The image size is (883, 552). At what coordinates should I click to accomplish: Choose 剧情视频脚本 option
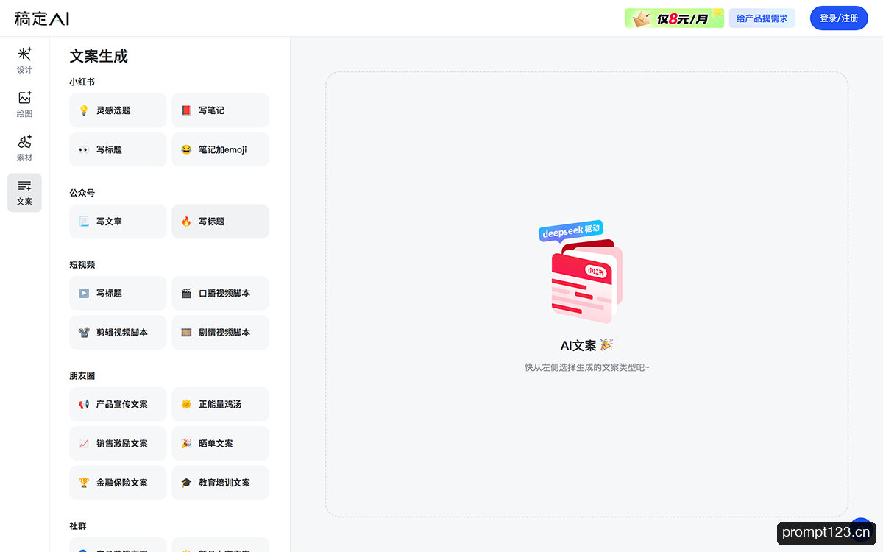click(220, 333)
